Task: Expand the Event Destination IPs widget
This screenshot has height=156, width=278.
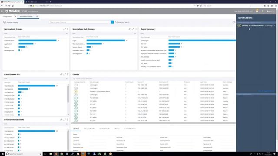Action: pos(65,120)
